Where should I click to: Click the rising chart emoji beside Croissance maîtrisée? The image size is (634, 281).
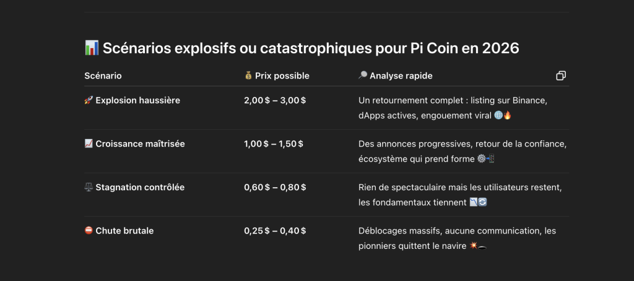point(89,144)
